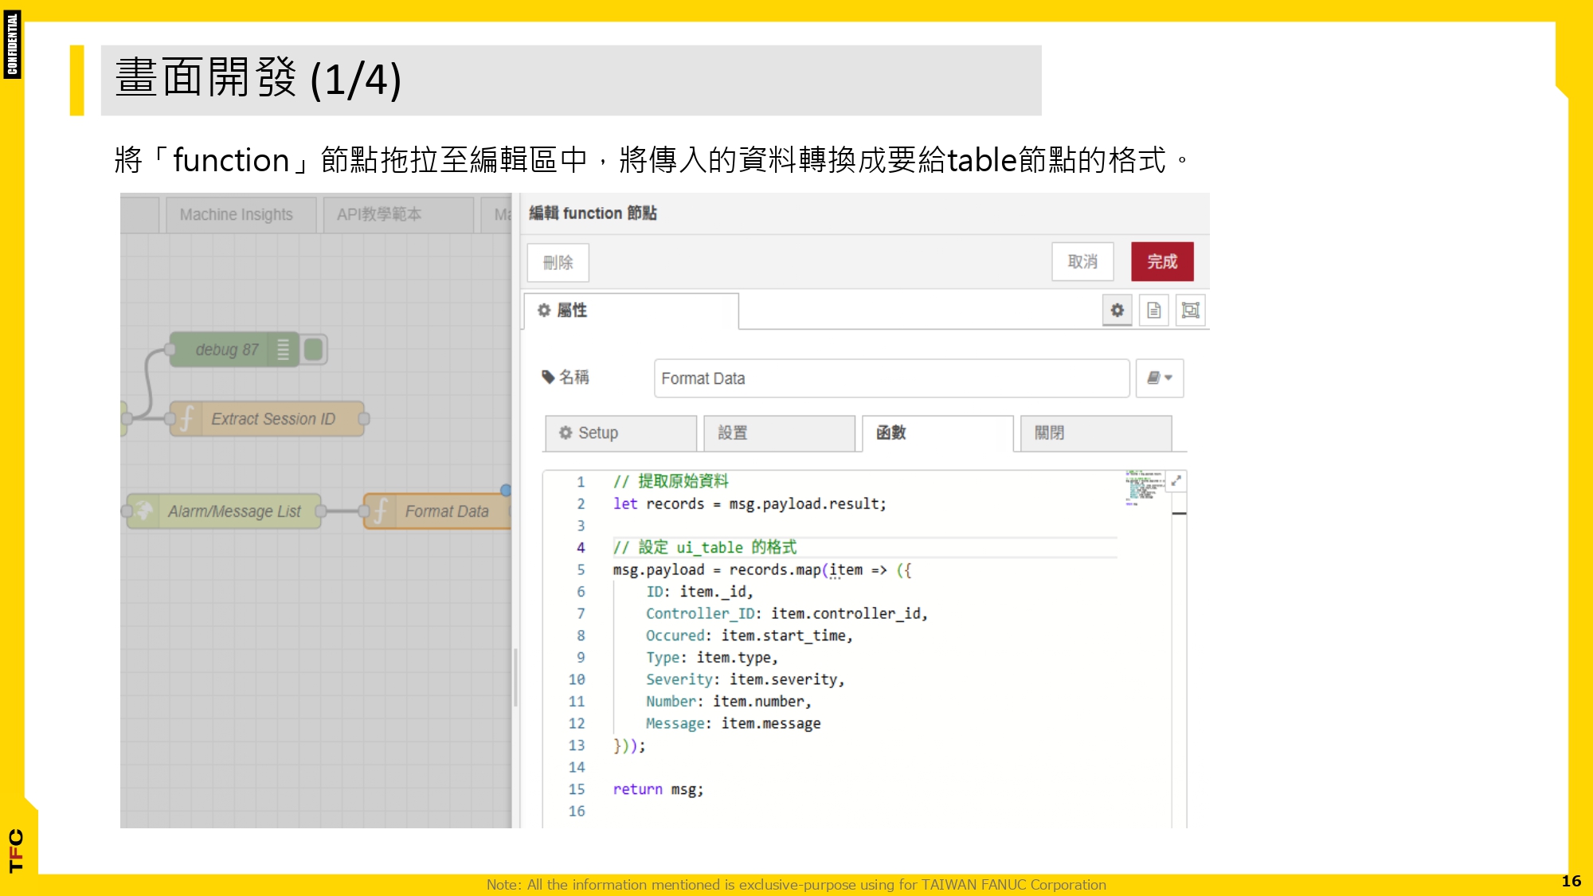Click the 刪除 button

coord(558,263)
